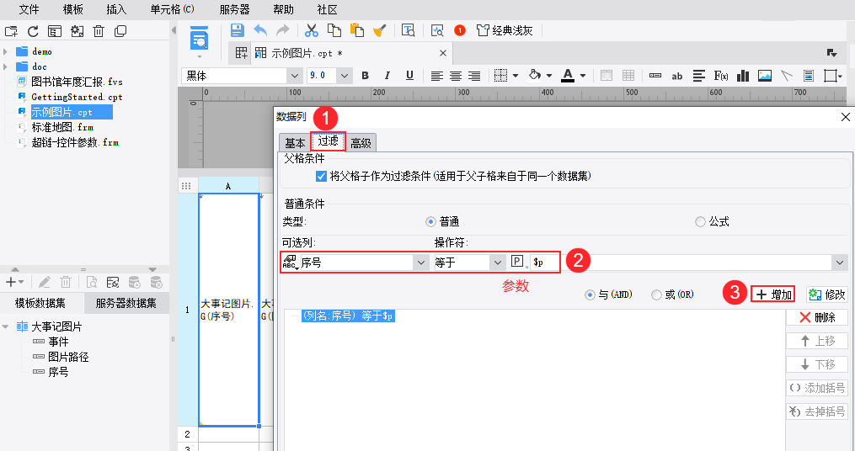Click the 删除 button
The image size is (855, 451).
tap(817, 317)
